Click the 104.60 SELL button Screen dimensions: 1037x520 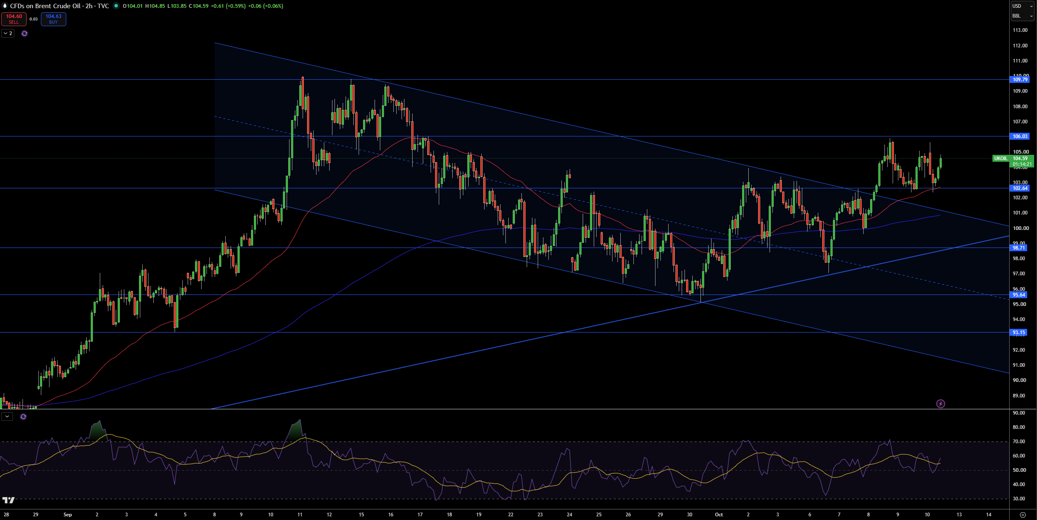pyautogui.click(x=14, y=19)
